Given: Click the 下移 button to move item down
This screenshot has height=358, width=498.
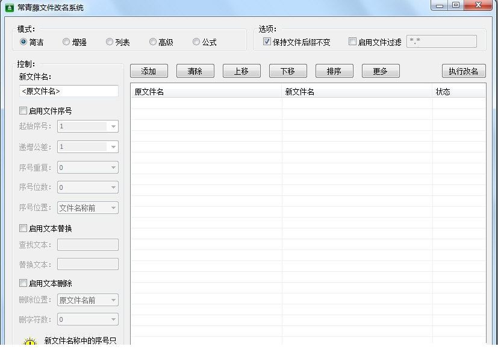Looking at the screenshot, I should point(287,71).
